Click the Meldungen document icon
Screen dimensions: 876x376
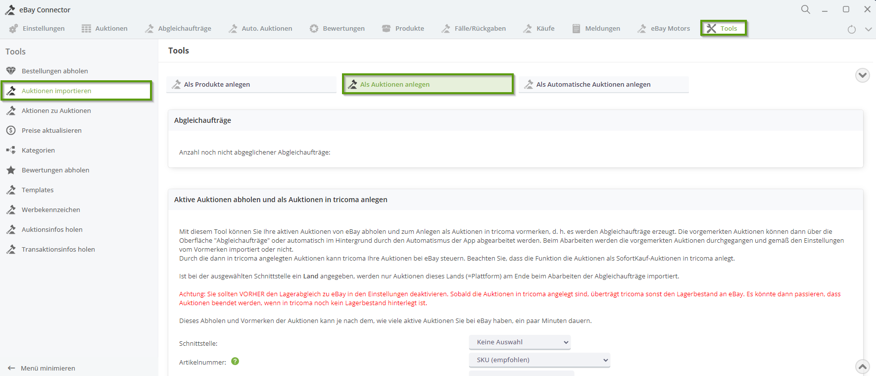click(x=576, y=29)
